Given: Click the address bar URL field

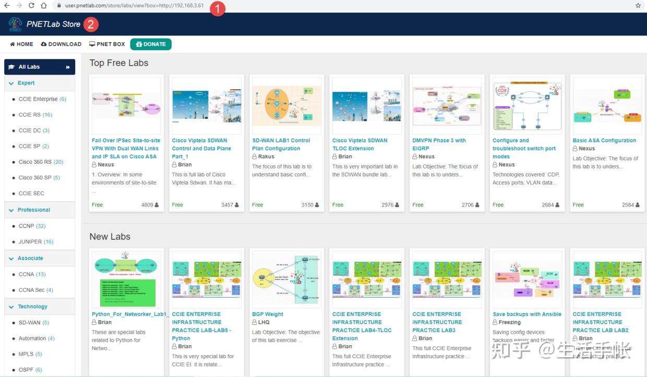Looking at the screenshot, I should [x=339, y=5].
